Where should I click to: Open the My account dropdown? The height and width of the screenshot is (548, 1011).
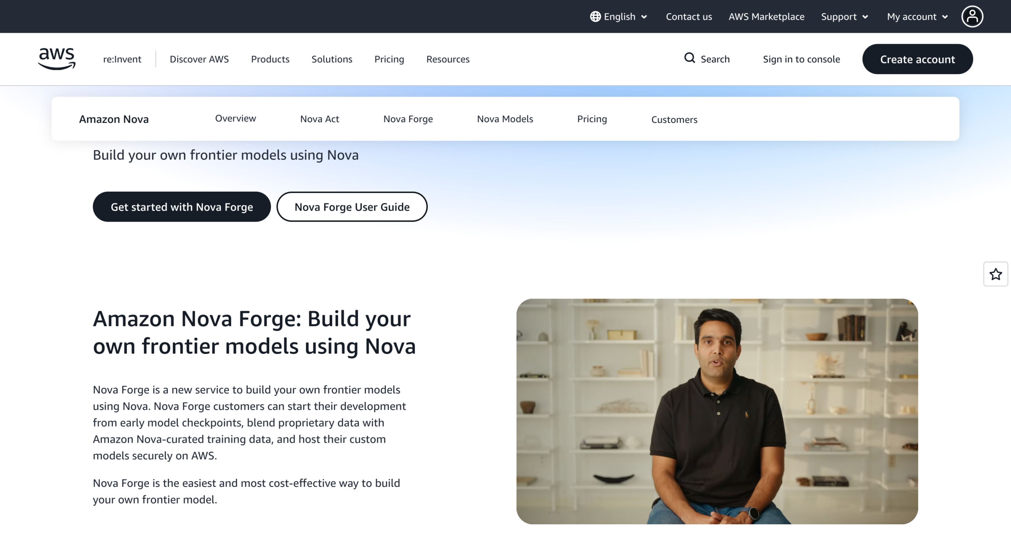pos(917,17)
